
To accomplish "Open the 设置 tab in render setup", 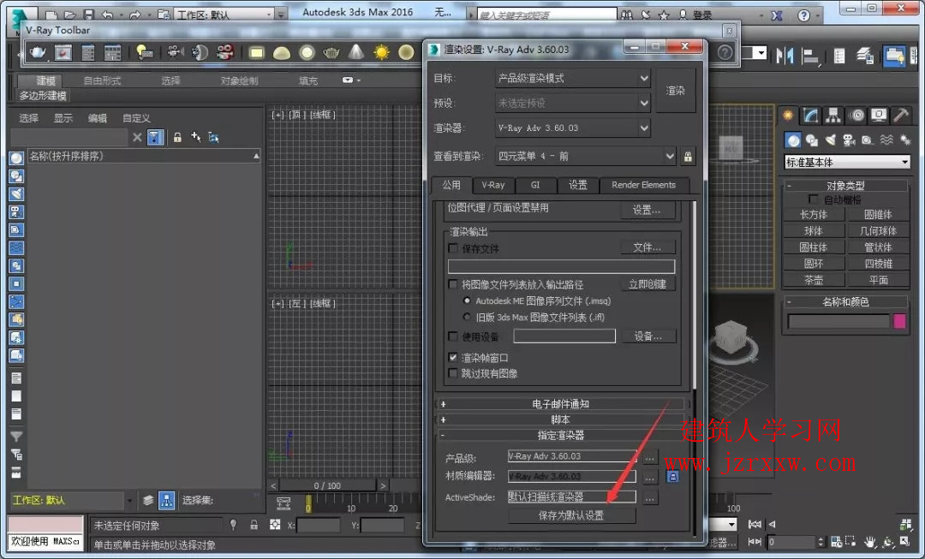I will click(x=578, y=185).
